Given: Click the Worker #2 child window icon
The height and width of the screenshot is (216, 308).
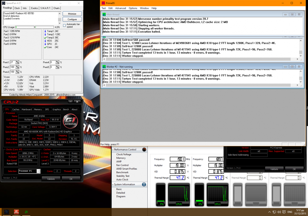Looking at the screenshot, I should click(x=104, y=67).
